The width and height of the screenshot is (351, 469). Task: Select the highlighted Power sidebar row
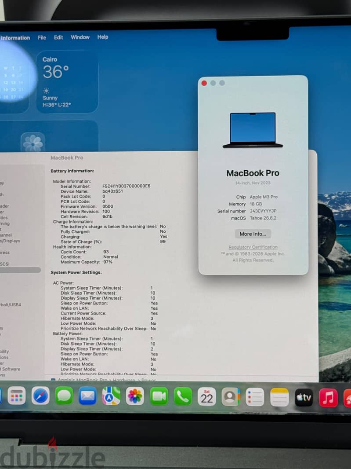20,270
